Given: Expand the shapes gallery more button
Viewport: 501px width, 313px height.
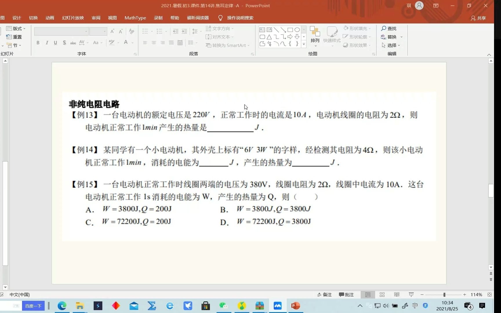Looking at the screenshot, I should click(304, 44).
